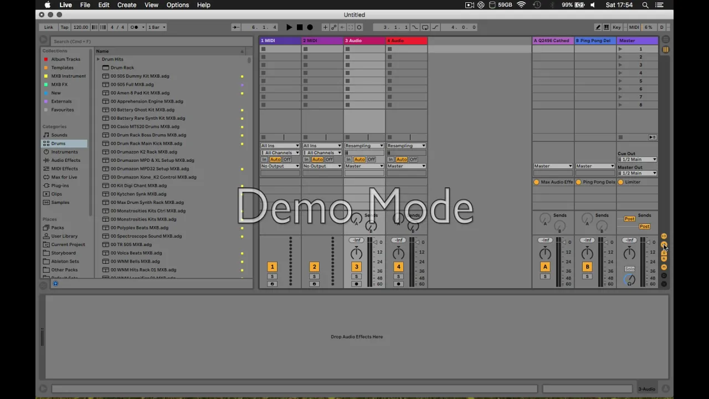Open the Help menu
The image size is (709, 399).
(x=203, y=5)
